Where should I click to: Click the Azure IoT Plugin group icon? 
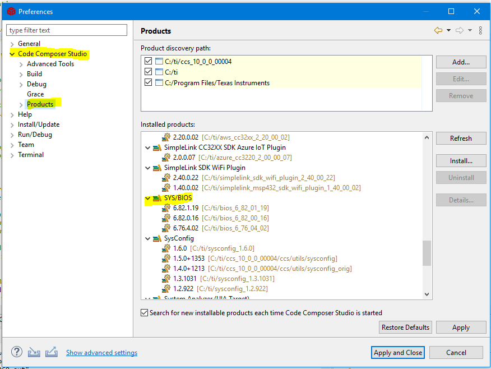click(157, 147)
